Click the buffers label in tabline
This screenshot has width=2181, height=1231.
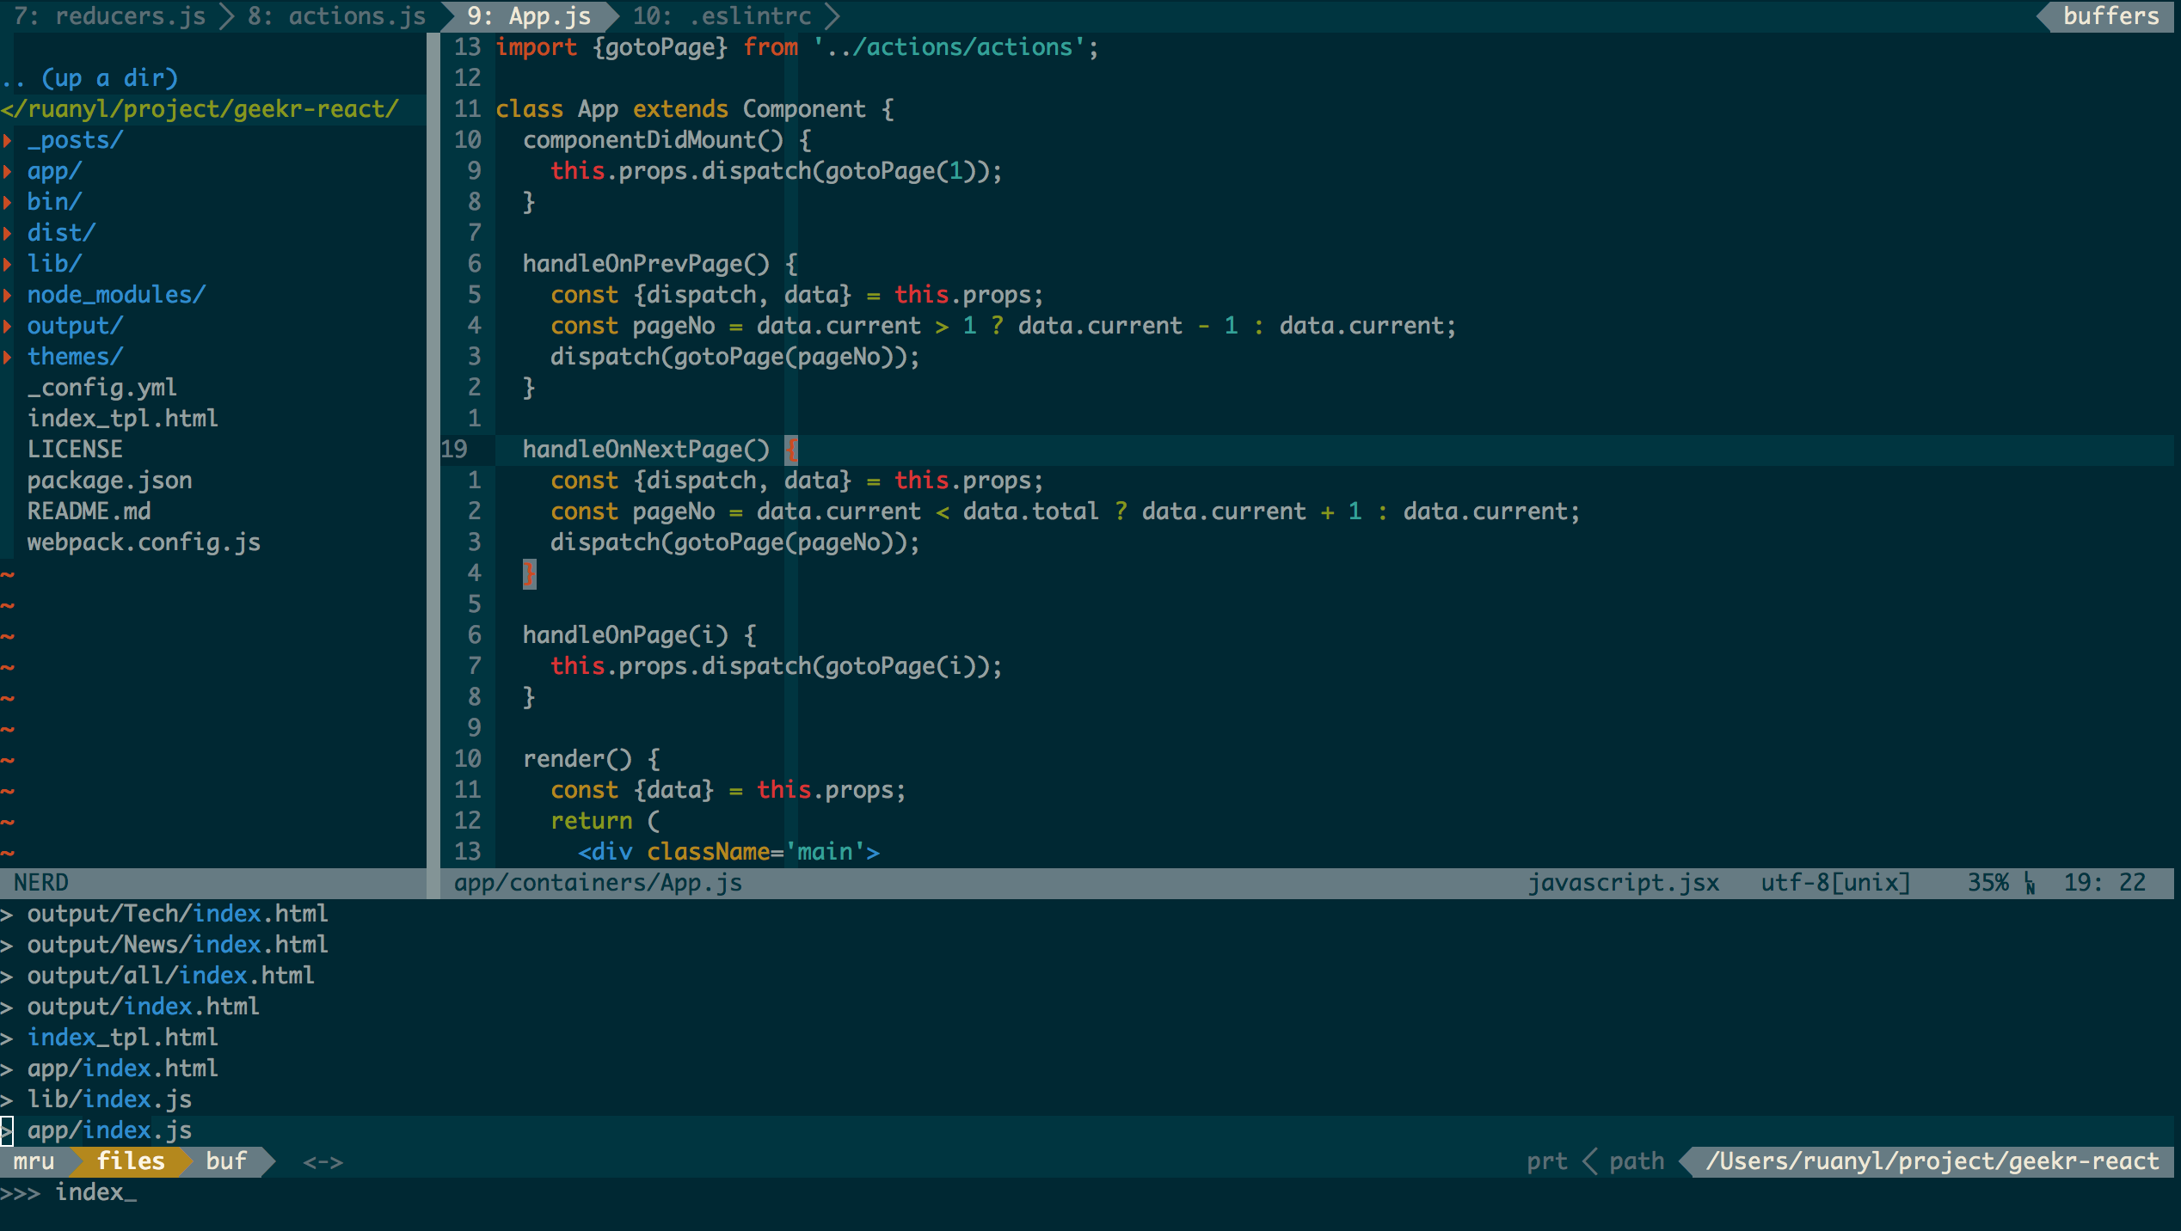click(x=2110, y=16)
